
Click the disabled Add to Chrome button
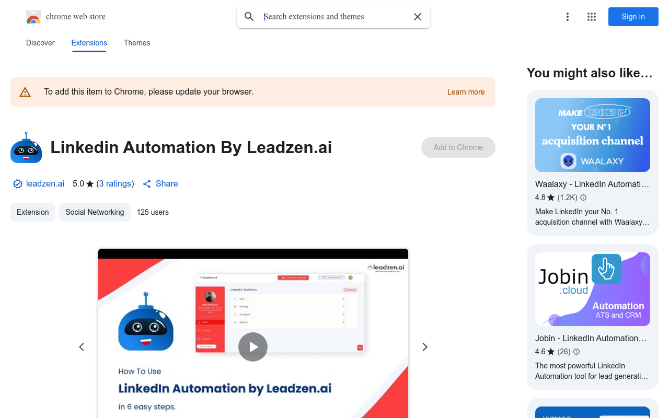pos(458,147)
